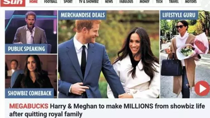
Task: Play the video with red play button
Action: pyautogui.click(x=202, y=88)
